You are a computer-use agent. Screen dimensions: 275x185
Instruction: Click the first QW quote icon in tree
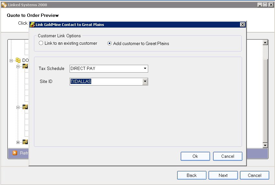point(25,66)
